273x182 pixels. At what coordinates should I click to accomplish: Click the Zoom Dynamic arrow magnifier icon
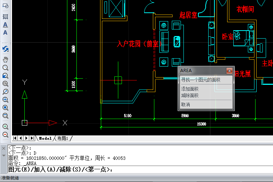(x=5, y=92)
